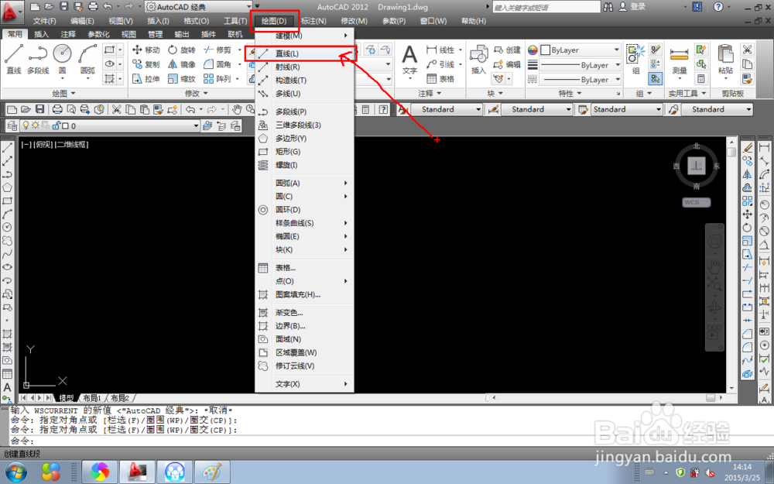Choose 直线(L) from the Draw menu
The image size is (774, 484).
click(304, 53)
